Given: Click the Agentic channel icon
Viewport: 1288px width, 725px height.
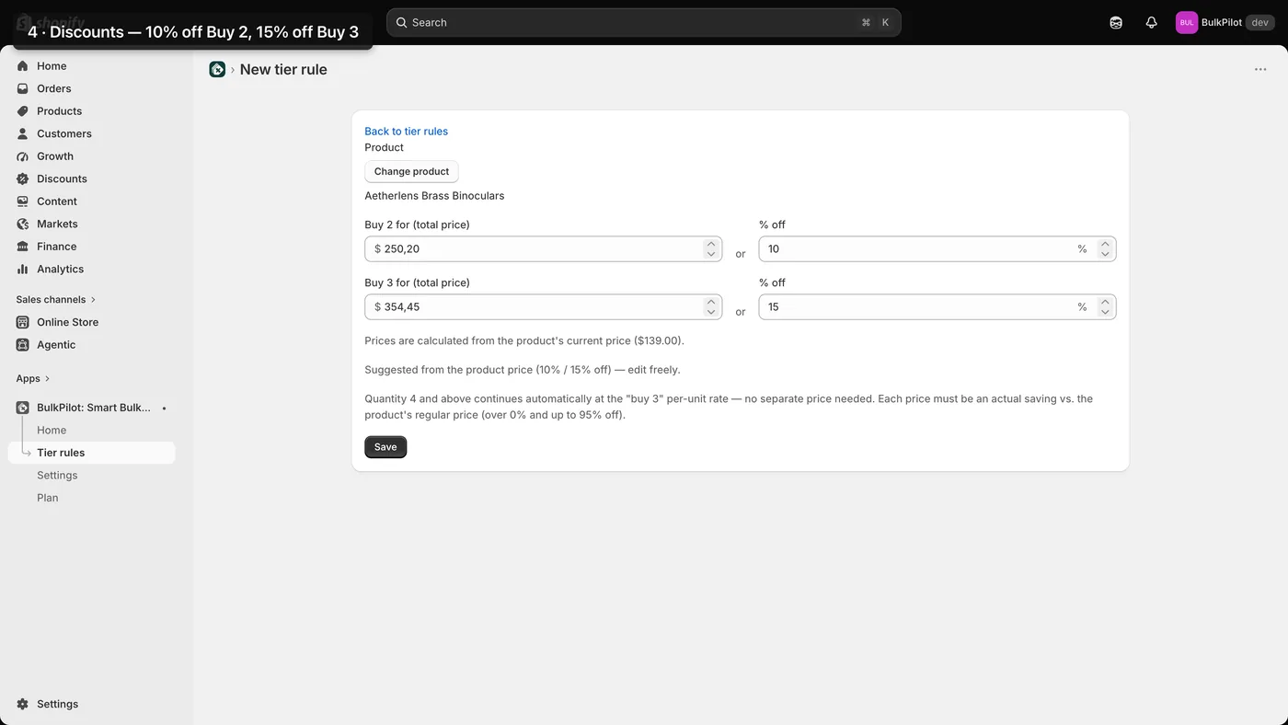Looking at the screenshot, I should (x=23, y=345).
